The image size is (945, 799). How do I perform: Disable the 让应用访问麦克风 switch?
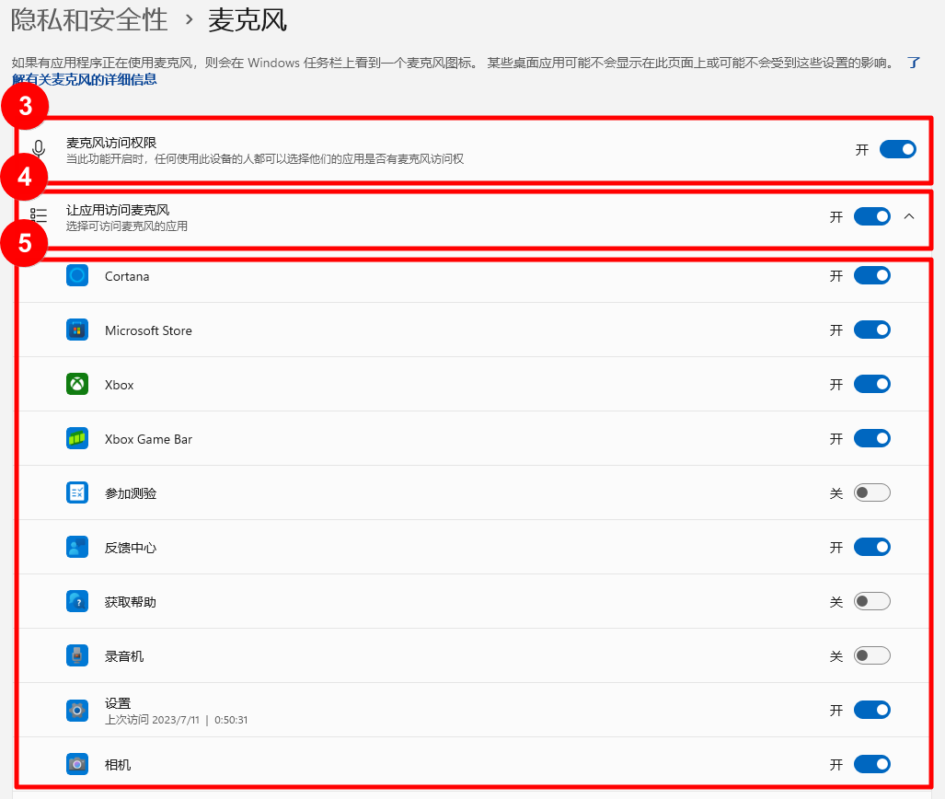[871, 216]
